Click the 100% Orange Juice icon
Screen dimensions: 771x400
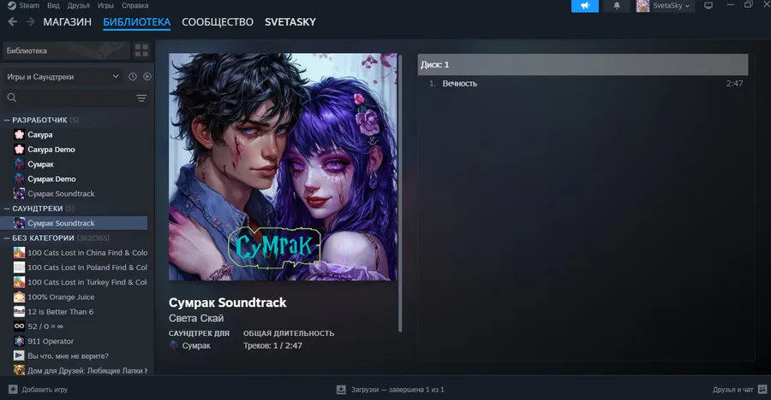19,297
